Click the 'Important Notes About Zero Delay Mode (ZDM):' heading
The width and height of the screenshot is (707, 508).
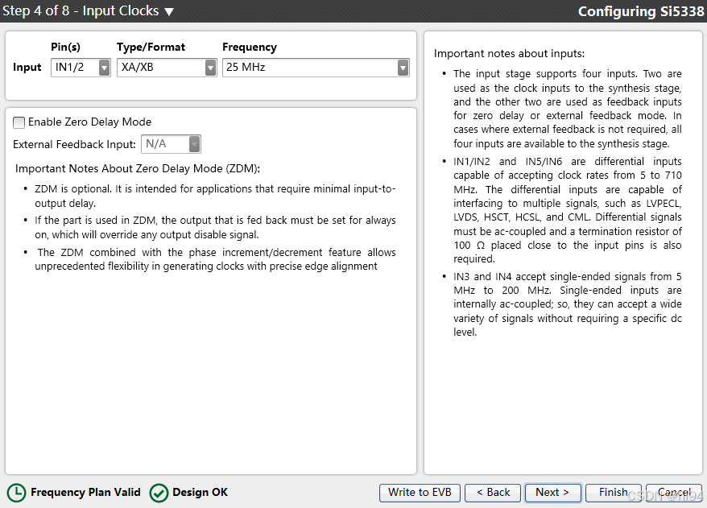138,168
